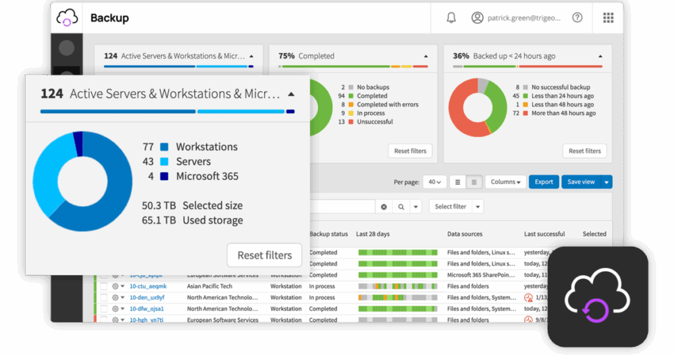Open the notifications bell
The image size is (674, 356).
click(x=451, y=18)
